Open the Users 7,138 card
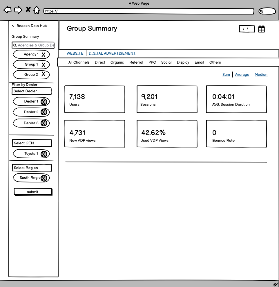The height and width of the screenshot is (287, 279). click(x=95, y=99)
